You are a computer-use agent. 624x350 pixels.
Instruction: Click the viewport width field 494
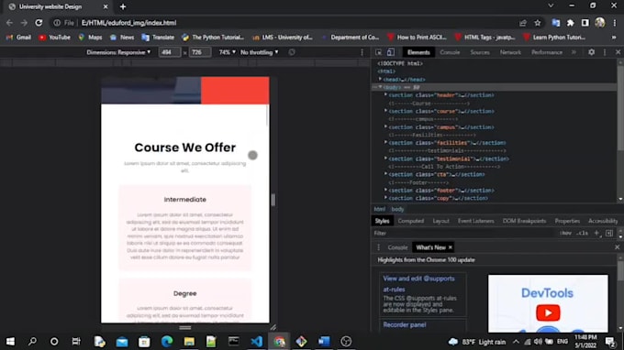tap(170, 52)
